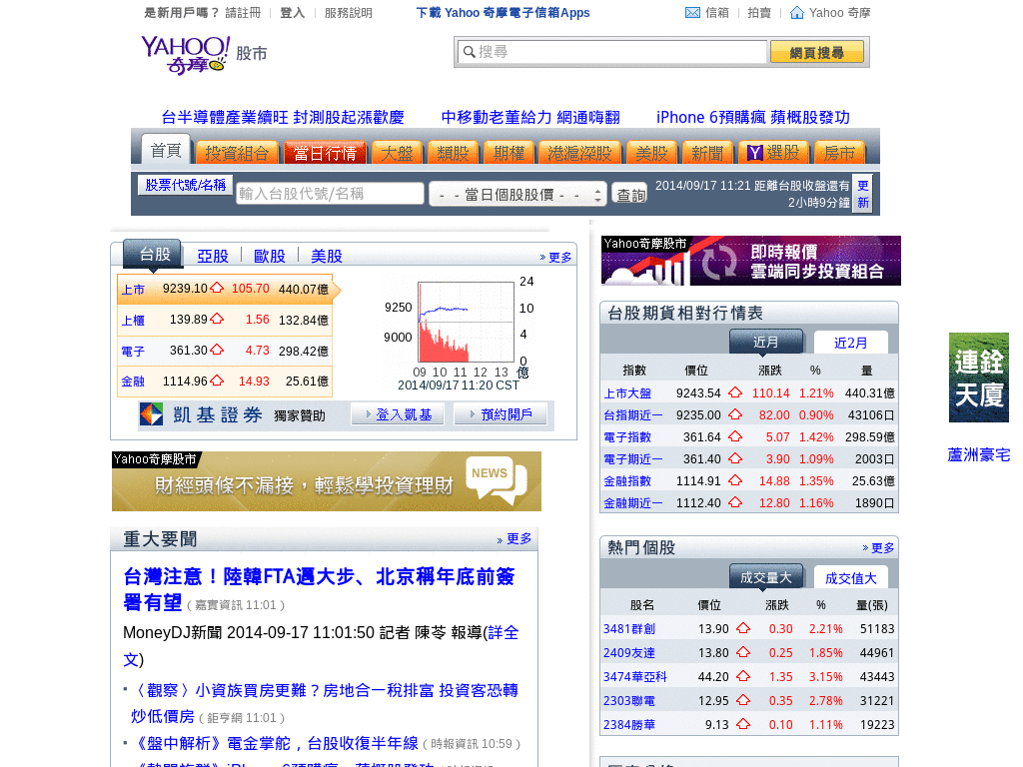Click up arrow icon in 上市 row
Viewport: 1023px width, 767px height.
217,288
